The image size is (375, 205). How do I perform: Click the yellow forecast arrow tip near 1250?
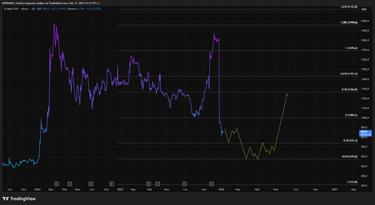pos(287,95)
